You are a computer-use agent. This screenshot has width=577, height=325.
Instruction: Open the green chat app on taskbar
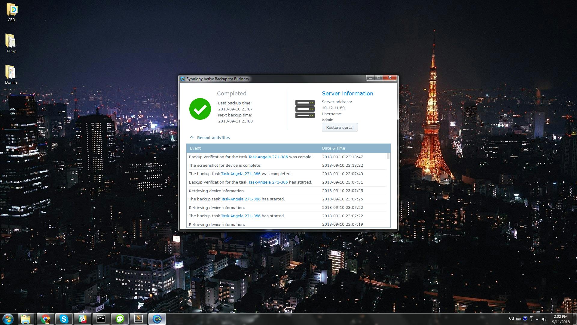(120, 319)
